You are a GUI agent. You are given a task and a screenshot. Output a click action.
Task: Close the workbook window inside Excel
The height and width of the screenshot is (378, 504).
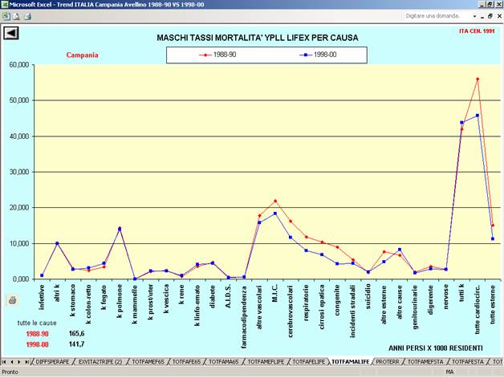pyautogui.click(x=499, y=16)
